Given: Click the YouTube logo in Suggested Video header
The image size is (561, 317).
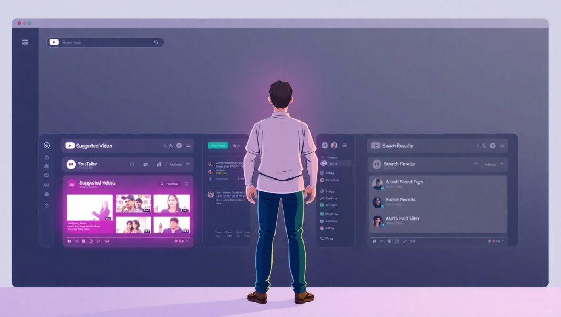Looking at the screenshot, I should tap(70, 146).
